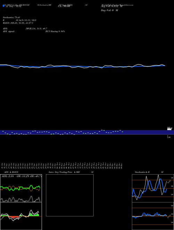
Task: Click the Stochastics oscillator chart
Action: [153, 188]
